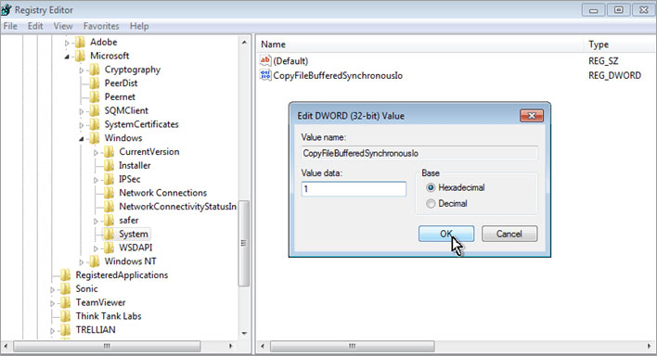
Task: Click the Cryptography folder icon
Action: (x=95, y=70)
